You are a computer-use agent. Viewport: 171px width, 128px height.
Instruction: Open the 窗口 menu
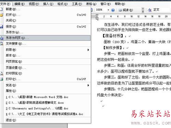pyautogui.click(x=105, y=4)
